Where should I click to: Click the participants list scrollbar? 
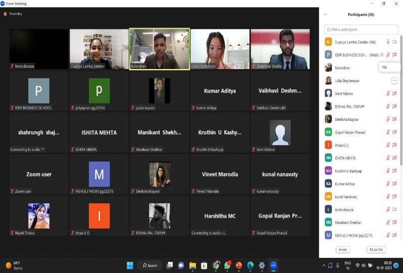click(x=401, y=100)
